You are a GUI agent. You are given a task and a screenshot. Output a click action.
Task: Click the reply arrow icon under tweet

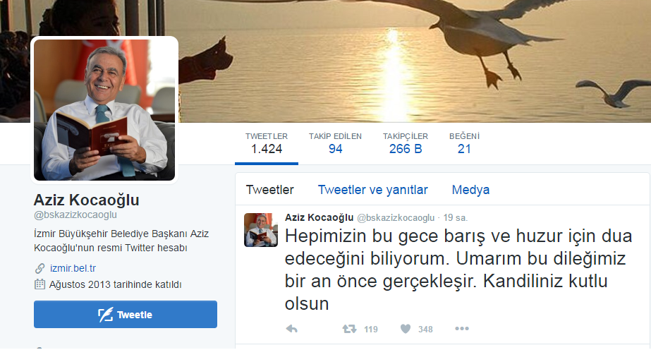292,329
